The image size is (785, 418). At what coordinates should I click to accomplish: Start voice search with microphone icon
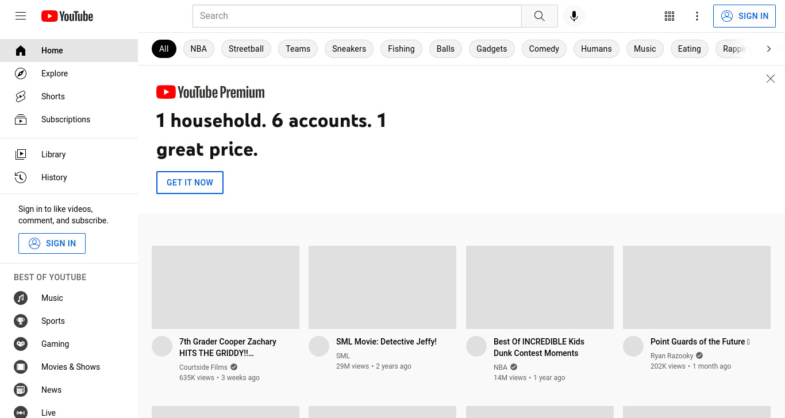574,16
